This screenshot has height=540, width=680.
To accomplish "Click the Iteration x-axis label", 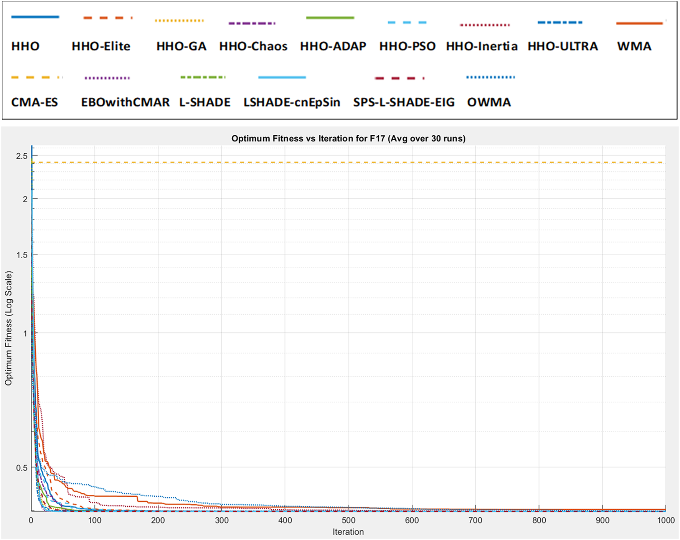I will click(348, 532).
